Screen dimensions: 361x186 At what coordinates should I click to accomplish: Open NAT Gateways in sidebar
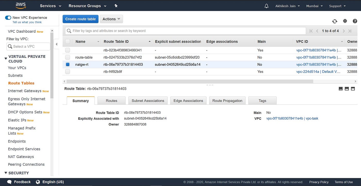(x=21, y=157)
